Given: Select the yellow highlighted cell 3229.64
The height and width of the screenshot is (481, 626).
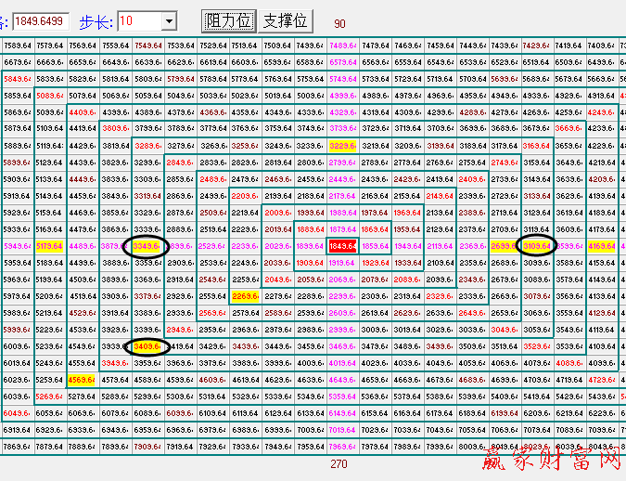Looking at the screenshot, I should click(342, 146).
